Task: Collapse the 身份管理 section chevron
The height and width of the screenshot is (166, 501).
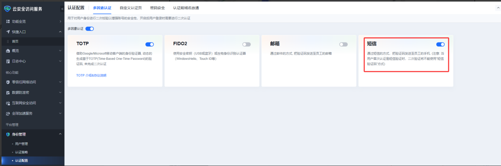Action: pyautogui.click(x=60, y=134)
